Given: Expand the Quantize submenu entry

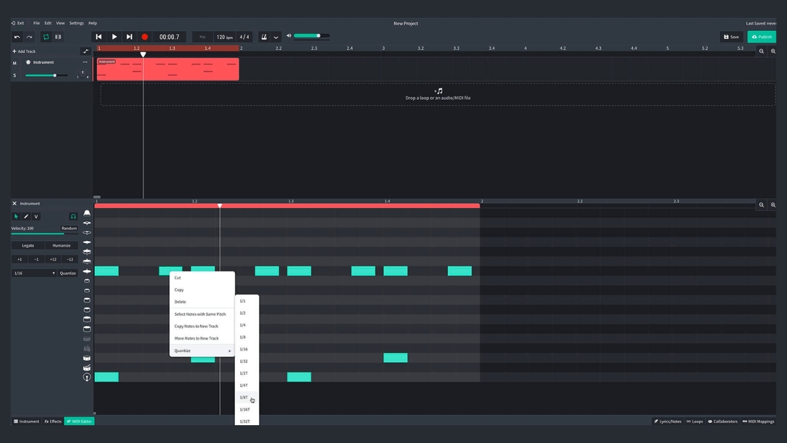Looking at the screenshot, I should point(202,351).
